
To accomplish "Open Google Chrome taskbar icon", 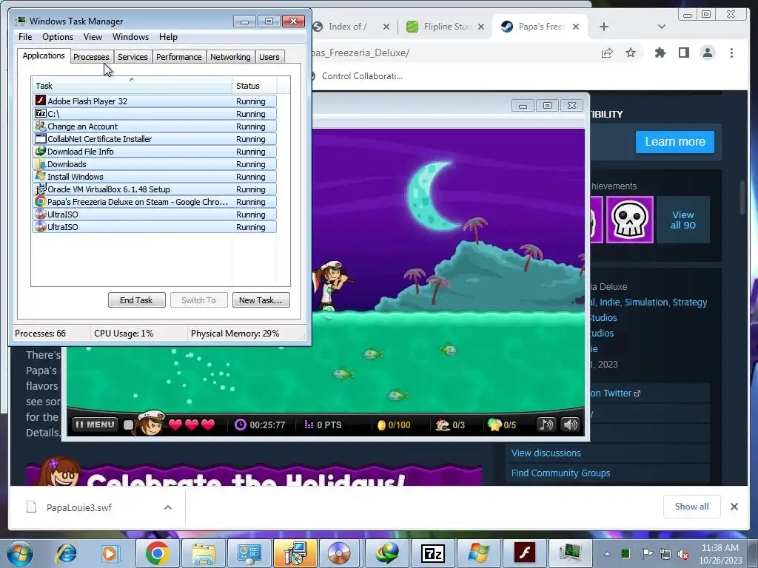I will click(157, 553).
